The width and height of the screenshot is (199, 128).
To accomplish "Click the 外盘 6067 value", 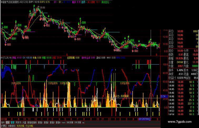I will click(x=180, y=66).
